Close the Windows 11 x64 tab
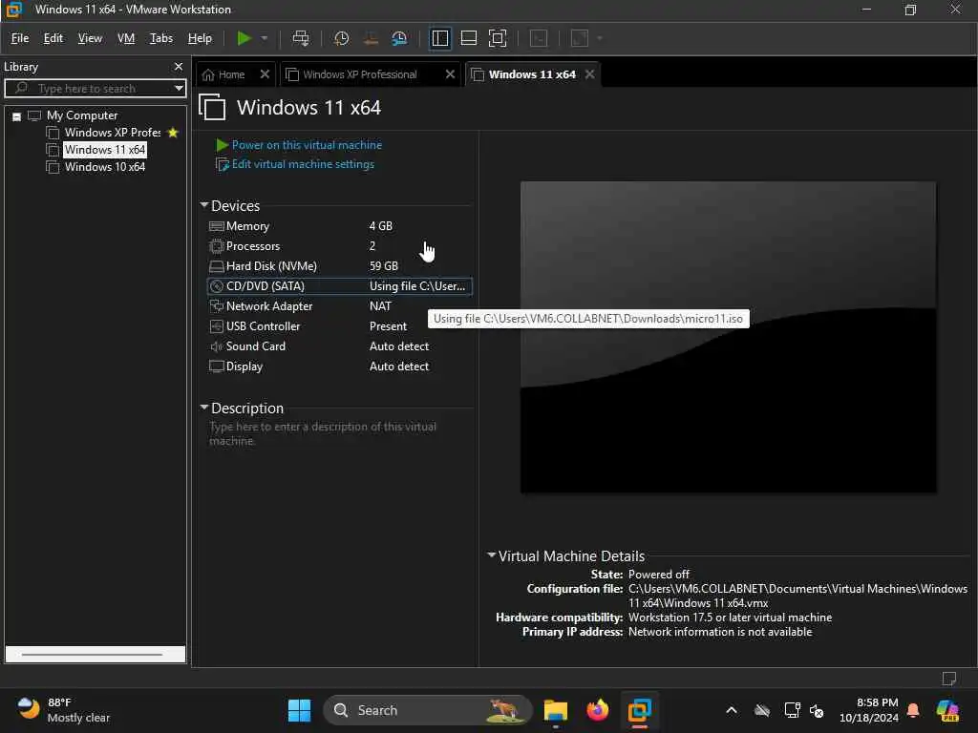This screenshot has height=733, width=978. (589, 74)
